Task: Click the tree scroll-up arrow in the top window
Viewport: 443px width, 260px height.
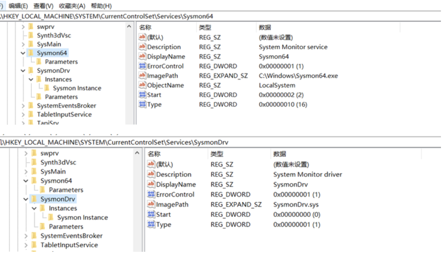Action: [129, 27]
